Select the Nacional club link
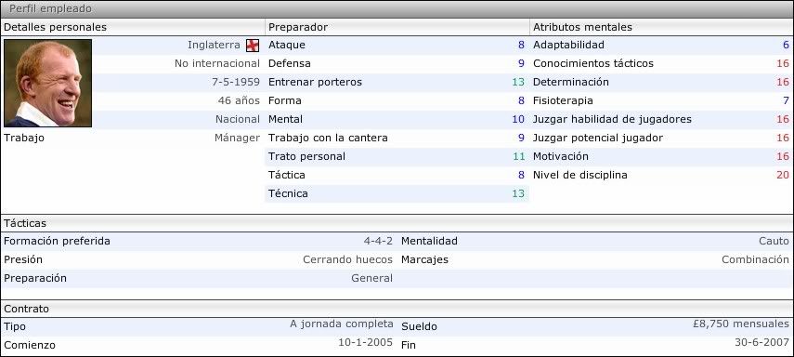This screenshot has width=794, height=357. point(238,119)
